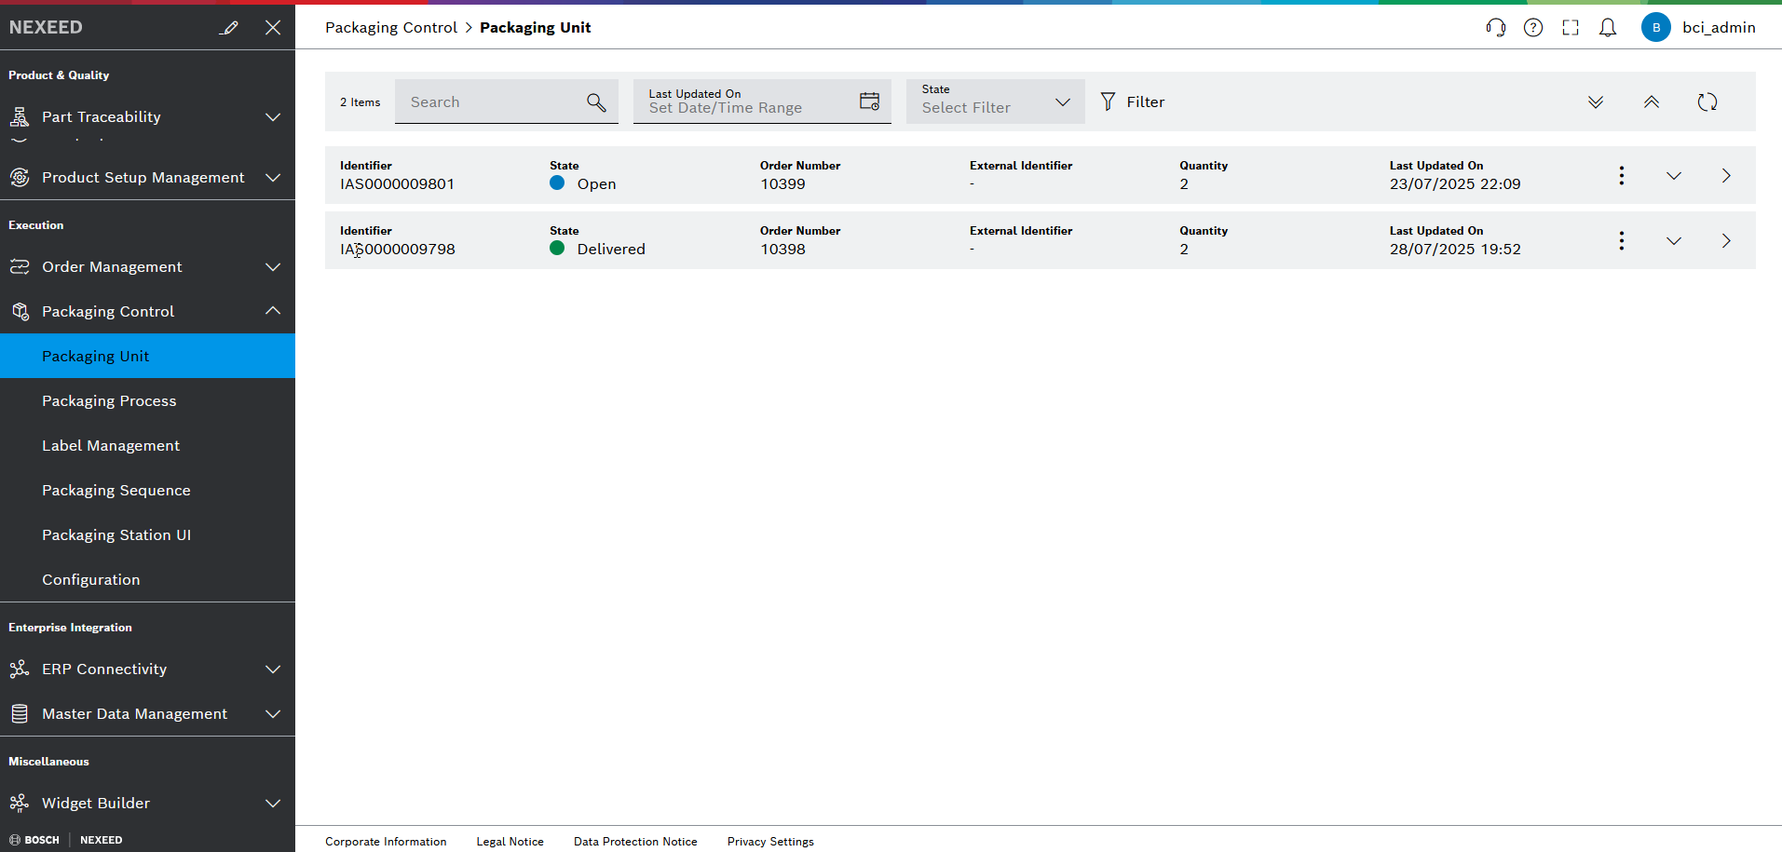The width and height of the screenshot is (1782, 852).
Task: Open the Filter options
Action: pos(1133,101)
